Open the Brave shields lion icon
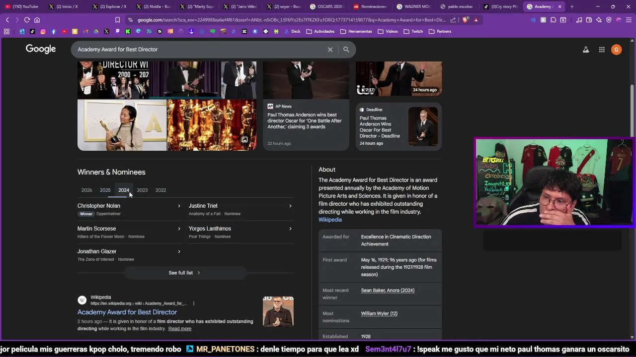This screenshot has width=636, height=357. coord(465,20)
